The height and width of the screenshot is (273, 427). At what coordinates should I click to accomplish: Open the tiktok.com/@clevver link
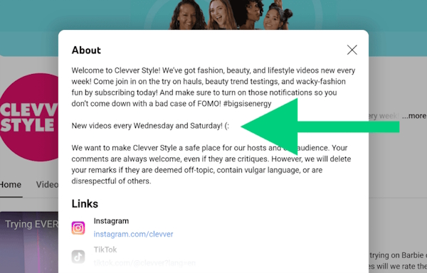click(144, 263)
